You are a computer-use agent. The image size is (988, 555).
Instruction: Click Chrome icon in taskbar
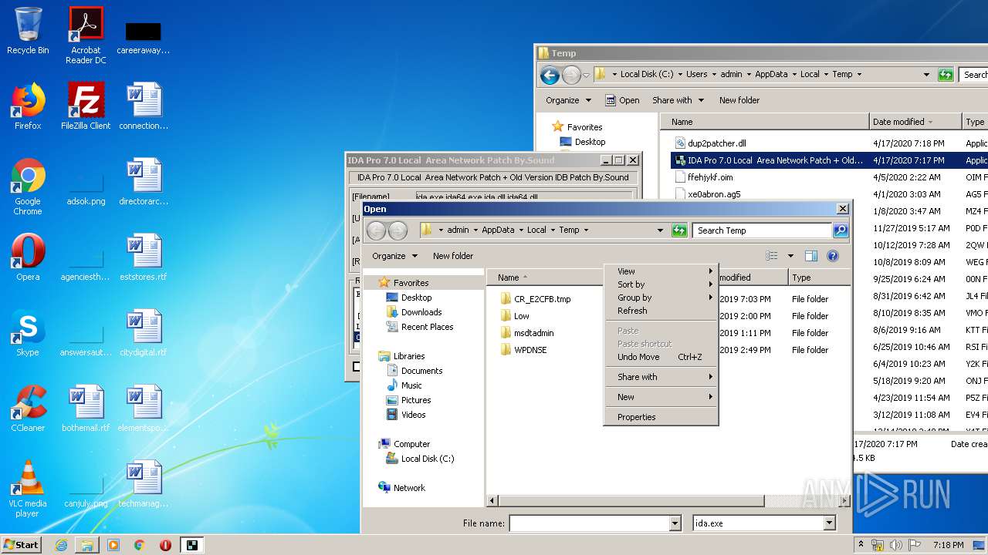click(x=140, y=545)
